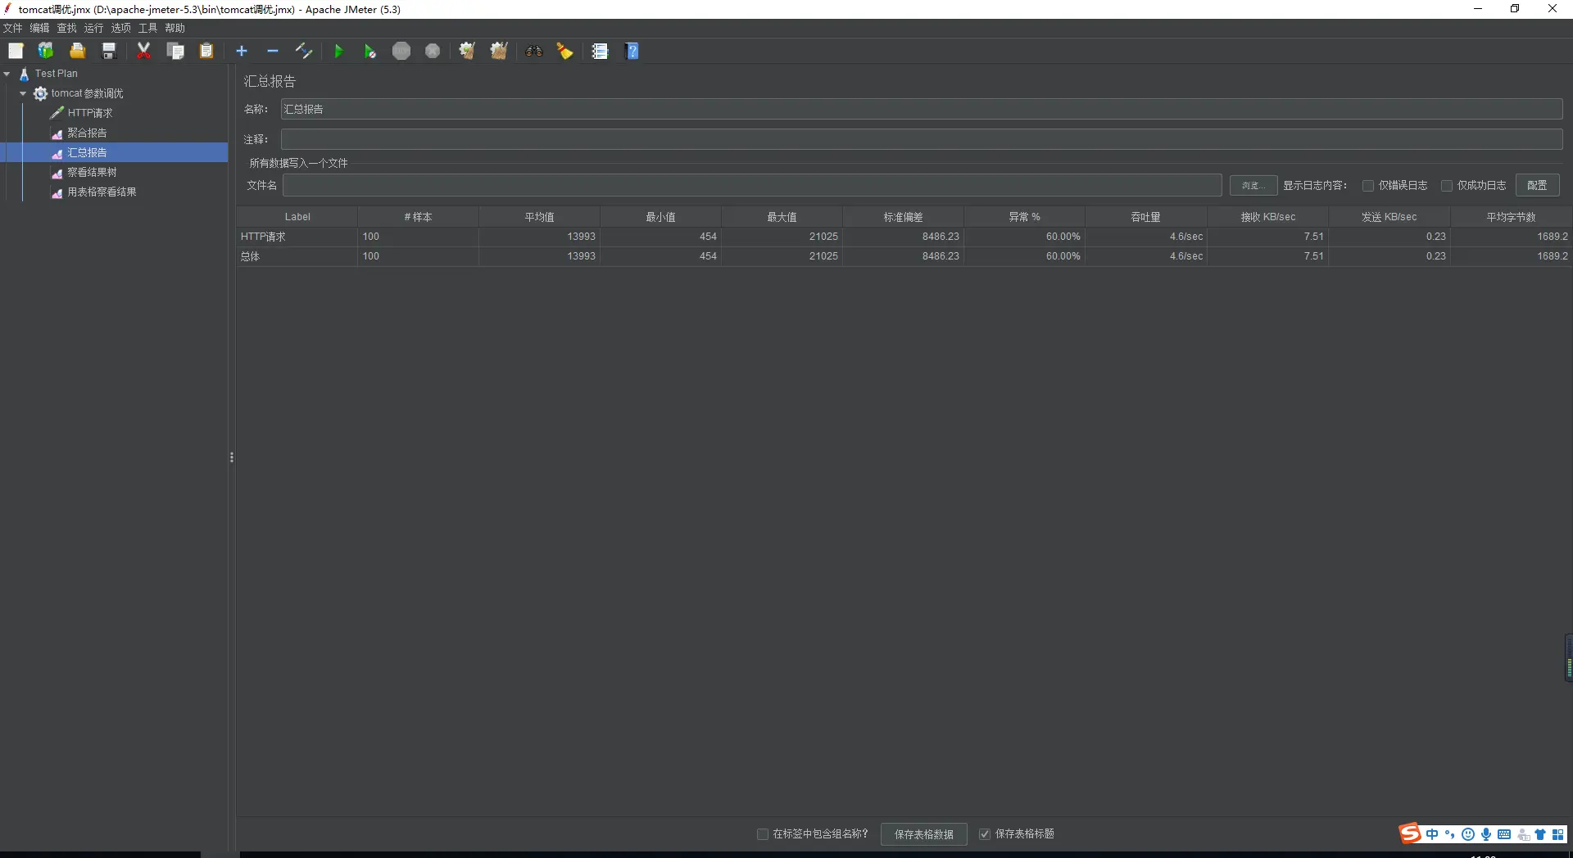The width and height of the screenshot is (1573, 858).
Task: Select the HTTP请求 table row label
Action: coord(263,237)
